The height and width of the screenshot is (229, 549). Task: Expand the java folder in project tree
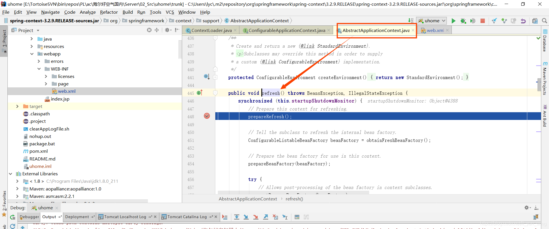click(x=32, y=39)
